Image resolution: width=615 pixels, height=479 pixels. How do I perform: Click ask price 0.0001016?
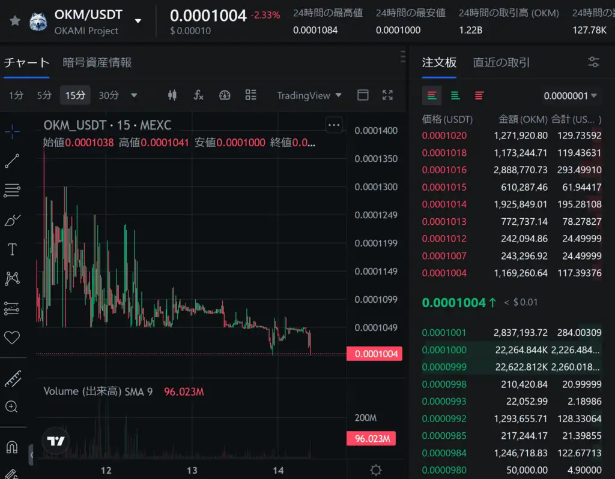444,170
